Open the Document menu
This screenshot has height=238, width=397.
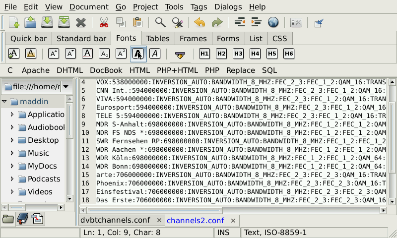click(89, 7)
